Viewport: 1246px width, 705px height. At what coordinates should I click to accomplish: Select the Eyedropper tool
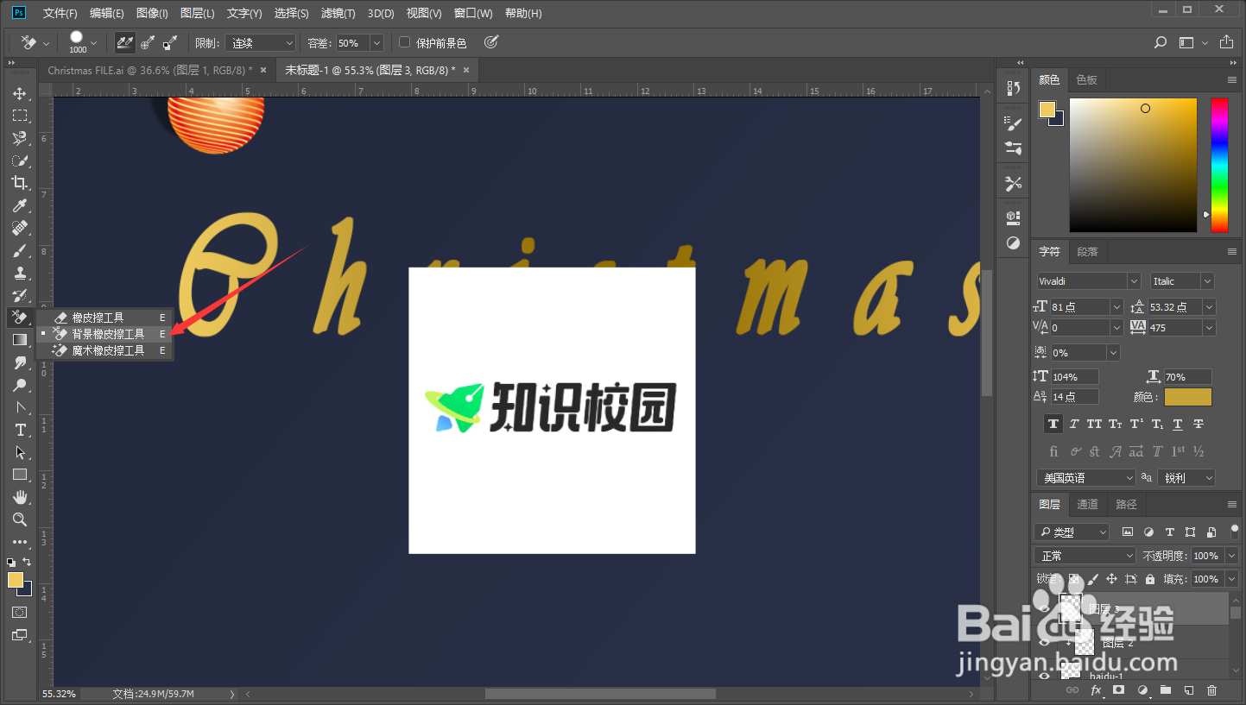pos(20,205)
